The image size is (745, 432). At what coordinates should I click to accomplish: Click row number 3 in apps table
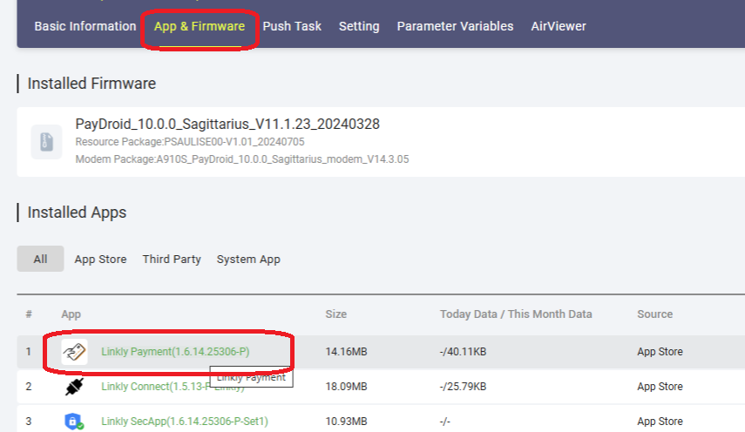pyautogui.click(x=29, y=421)
